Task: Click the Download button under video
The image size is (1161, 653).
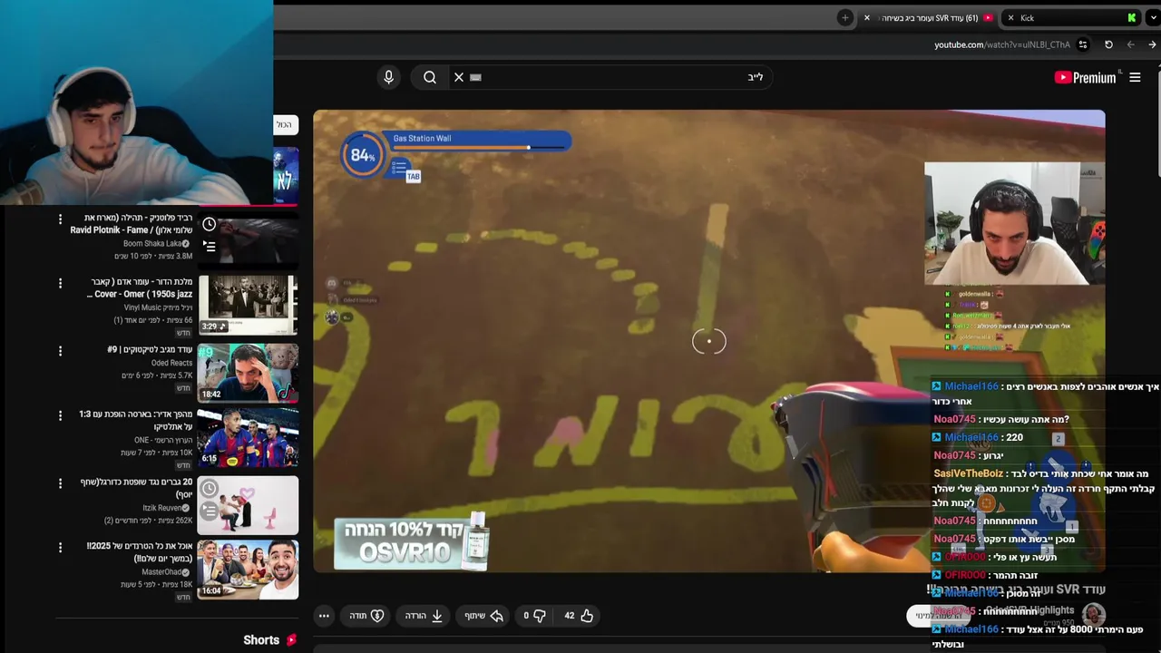Action: [x=424, y=616]
